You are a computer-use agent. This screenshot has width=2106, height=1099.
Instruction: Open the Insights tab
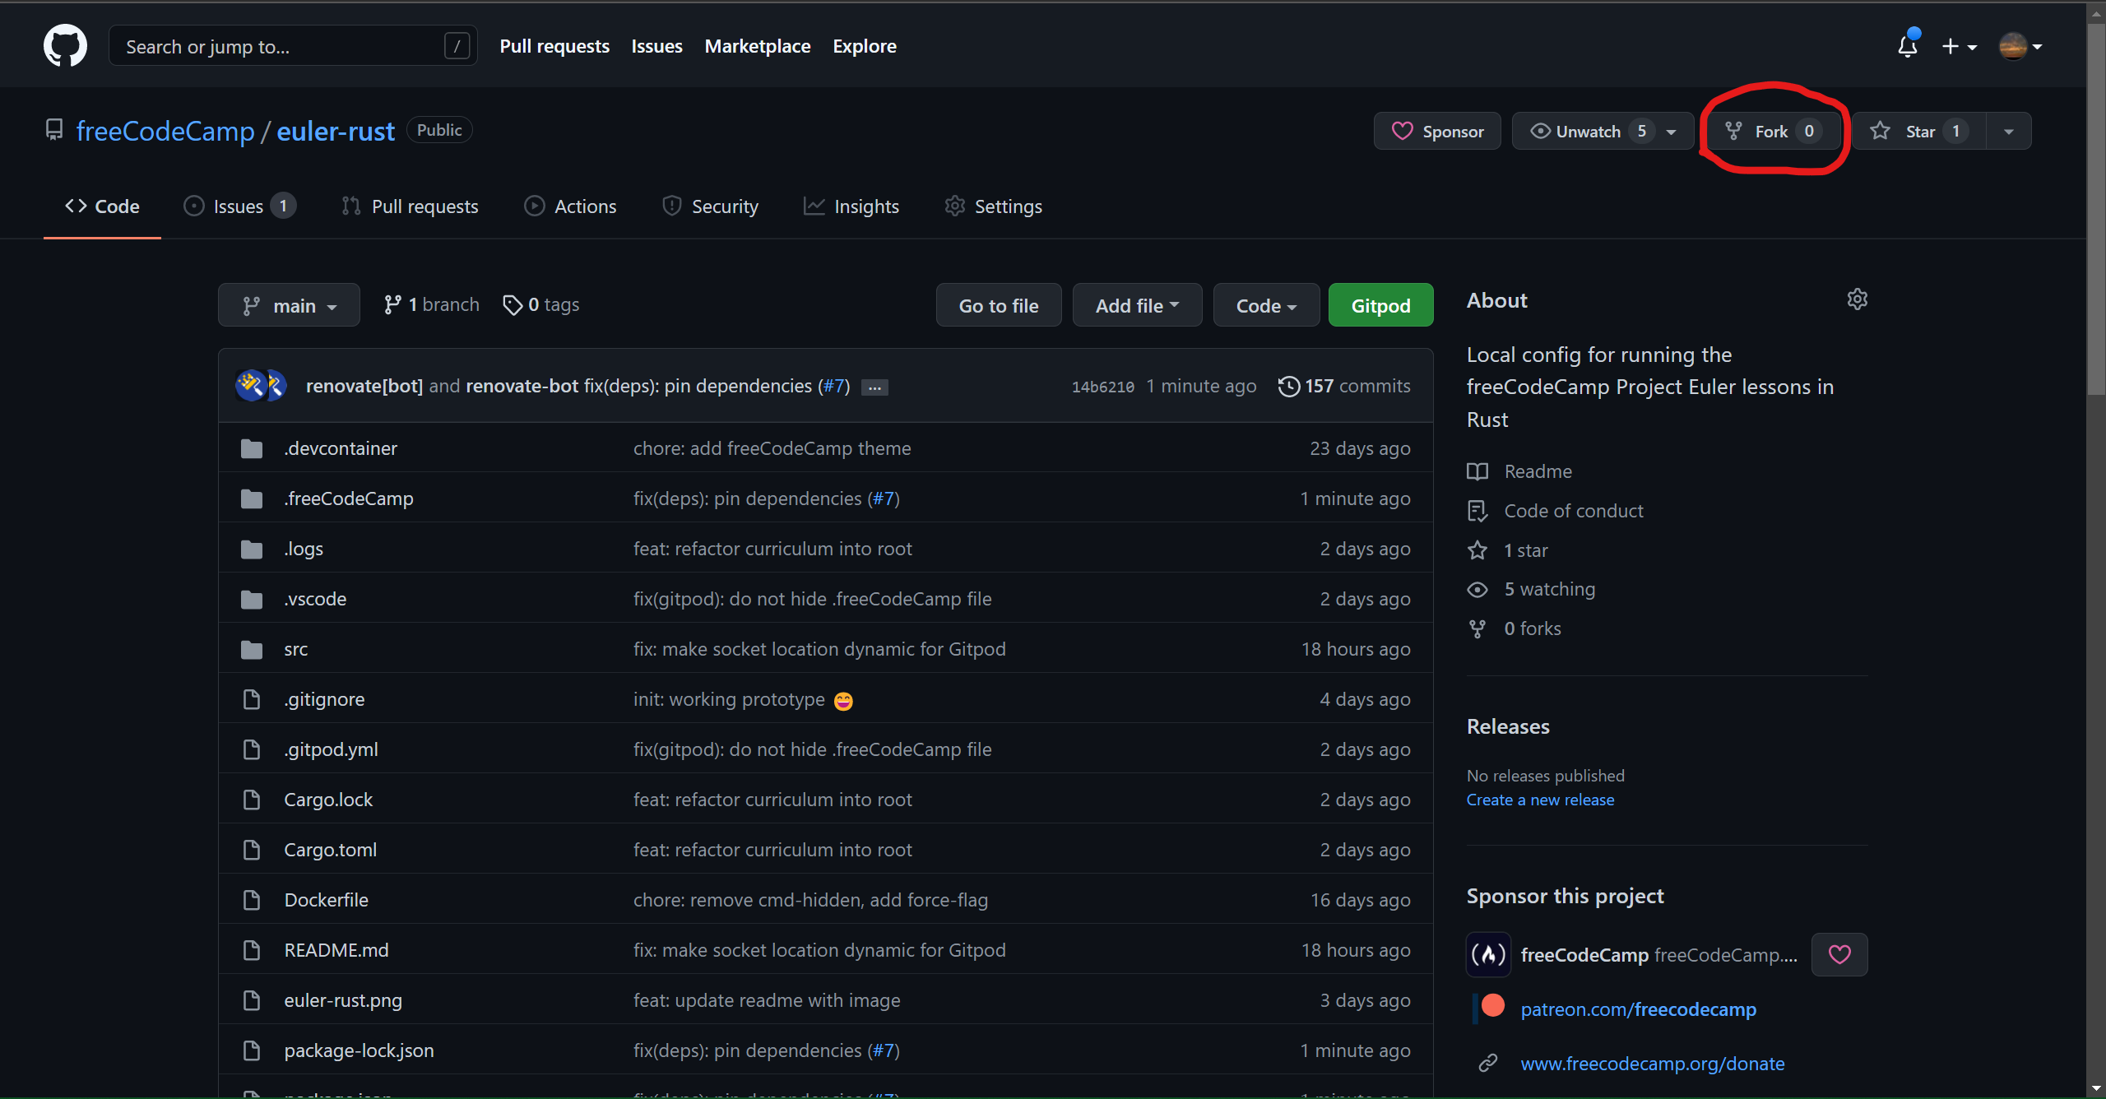(x=851, y=206)
